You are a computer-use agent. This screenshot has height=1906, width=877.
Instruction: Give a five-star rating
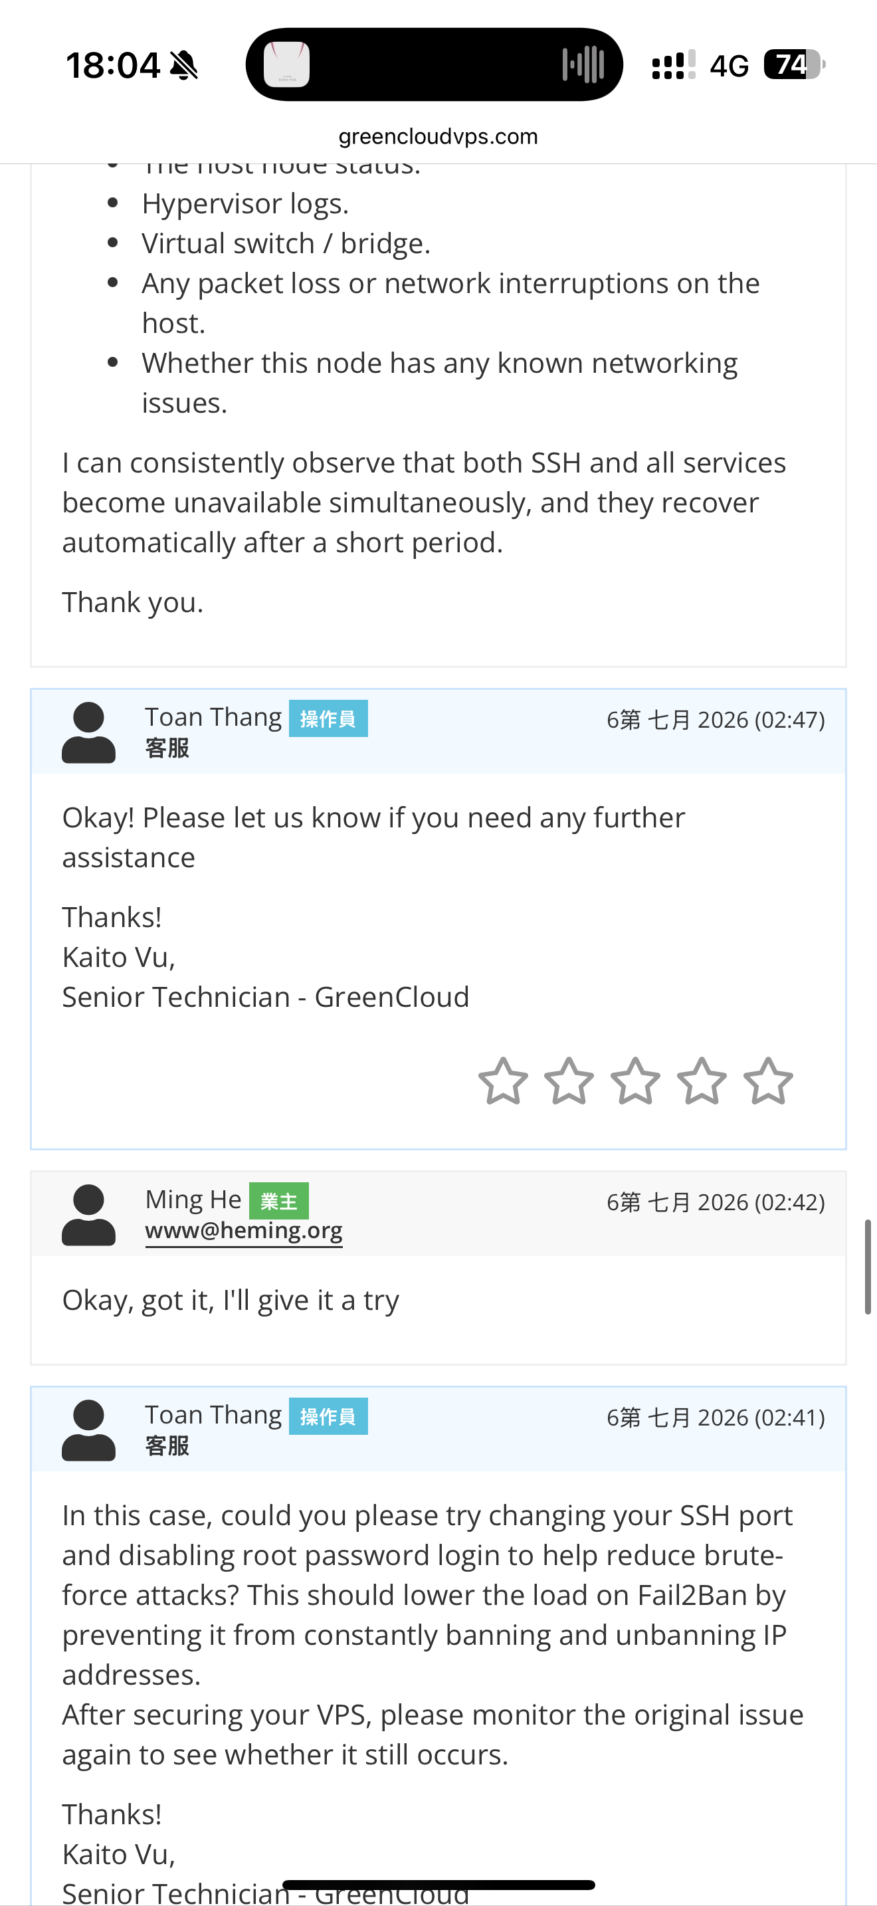pyautogui.click(x=768, y=1081)
